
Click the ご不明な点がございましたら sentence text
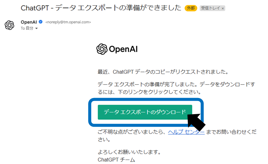tap(177, 136)
